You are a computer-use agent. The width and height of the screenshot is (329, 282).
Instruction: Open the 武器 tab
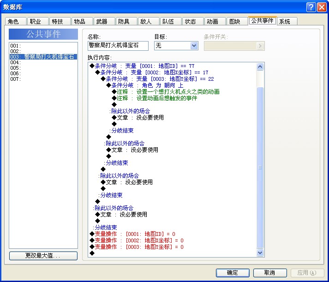(104, 21)
